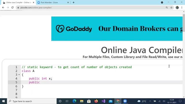Open Task View on the taskbar
This screenshot has width=185, height=104.
(x=67, y=101)
